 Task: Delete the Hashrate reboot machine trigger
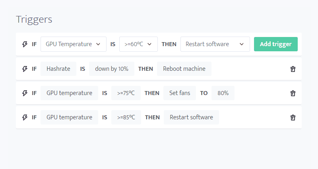coord(293,69)
